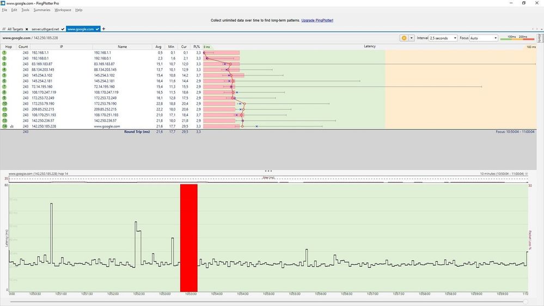The width and height of the screenshot is (544, 306).
Task: Sort by the Cur column header
Action: [184, 47]
